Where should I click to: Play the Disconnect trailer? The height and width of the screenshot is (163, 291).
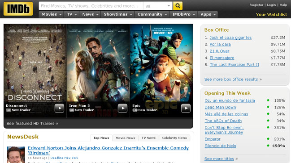coord(59,108)
